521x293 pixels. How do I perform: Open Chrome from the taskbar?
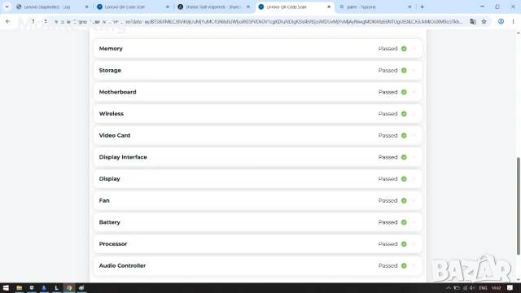69,287
